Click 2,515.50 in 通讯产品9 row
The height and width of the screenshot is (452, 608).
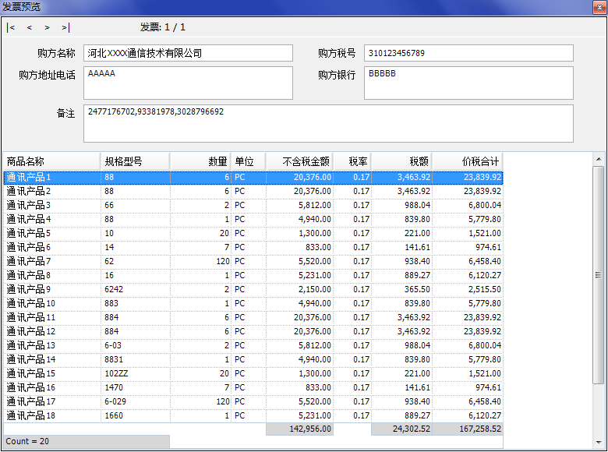[x=468, y=290]
